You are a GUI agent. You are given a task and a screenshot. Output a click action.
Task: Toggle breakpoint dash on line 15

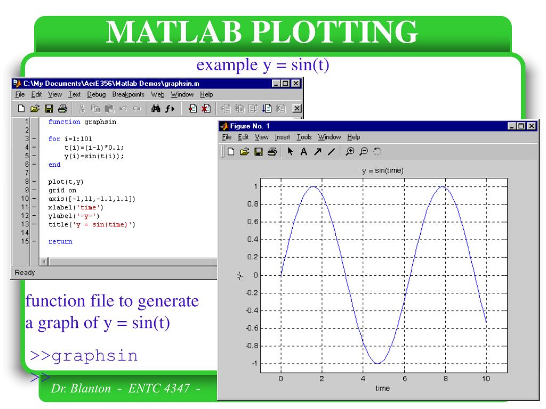point(34,241)
